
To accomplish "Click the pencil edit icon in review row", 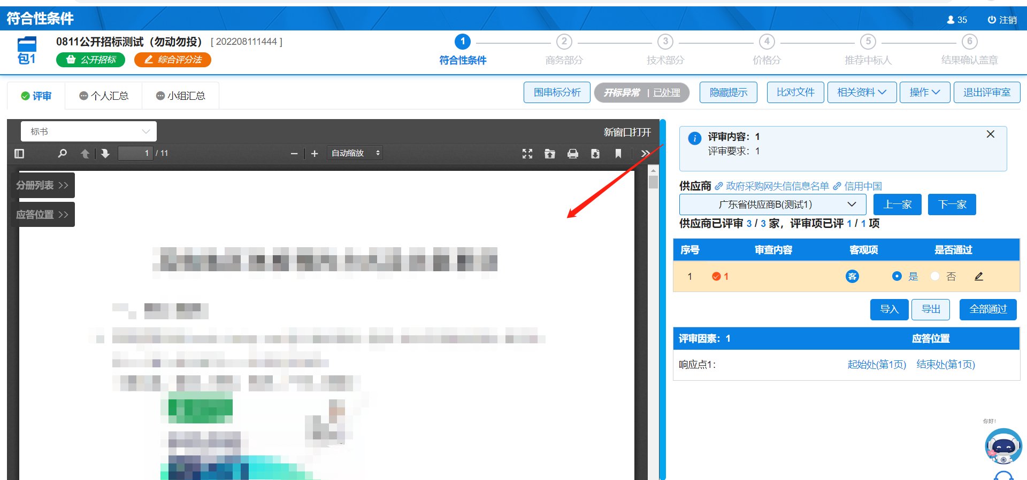I will 979,277.
